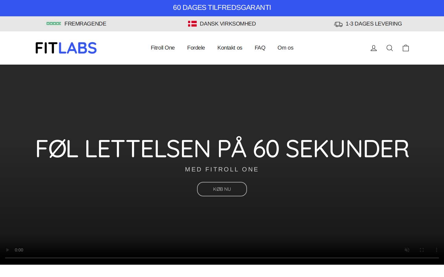Open the Kontakt os page
This screenshot has width=444, height=277.
tap(230, 48)
